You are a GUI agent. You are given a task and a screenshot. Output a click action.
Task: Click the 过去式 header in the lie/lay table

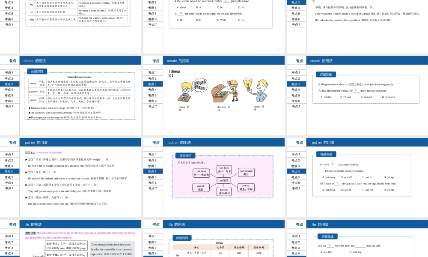pos(220,248)
